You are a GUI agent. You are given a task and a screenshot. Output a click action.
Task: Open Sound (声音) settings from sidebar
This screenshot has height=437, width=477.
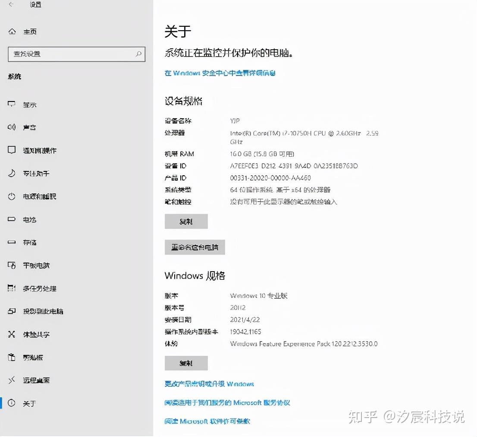point(28,127)
